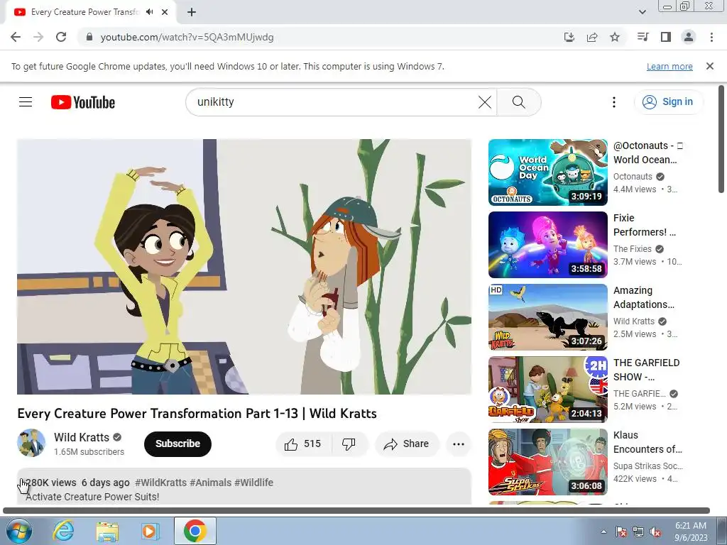Open the Amazing Adaptations video thumbnail
727x545 pixels.
tap(547, 317)
